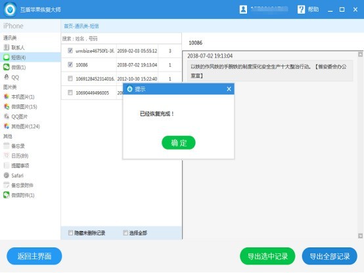Screen dimensions: 364x273
Task: Click the 首页-通讯类-短信 breadcrumb
Action: pyautogui.click(x=81, y=26)
